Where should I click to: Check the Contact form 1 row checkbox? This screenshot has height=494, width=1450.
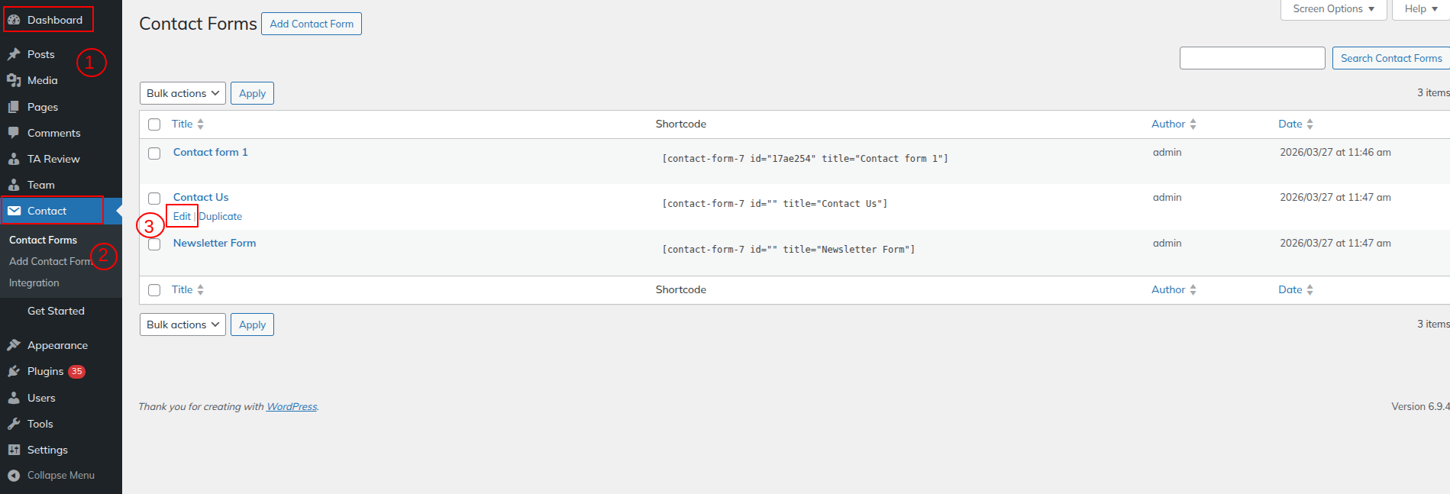(154, 153)
